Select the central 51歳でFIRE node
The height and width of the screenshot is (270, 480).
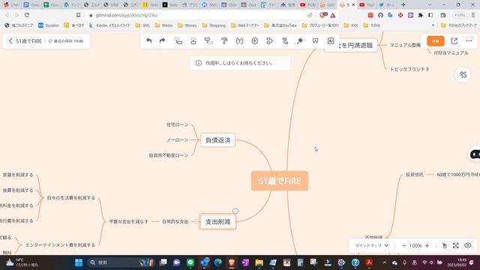point(280,181)
